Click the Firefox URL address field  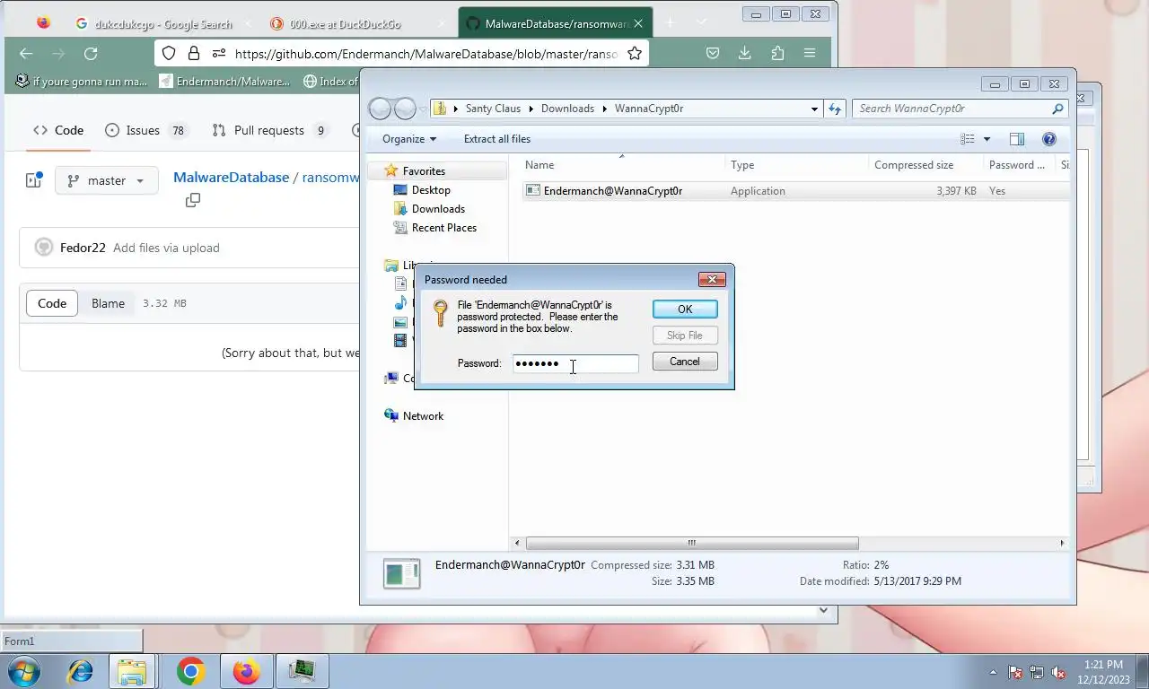click(426, 54)
